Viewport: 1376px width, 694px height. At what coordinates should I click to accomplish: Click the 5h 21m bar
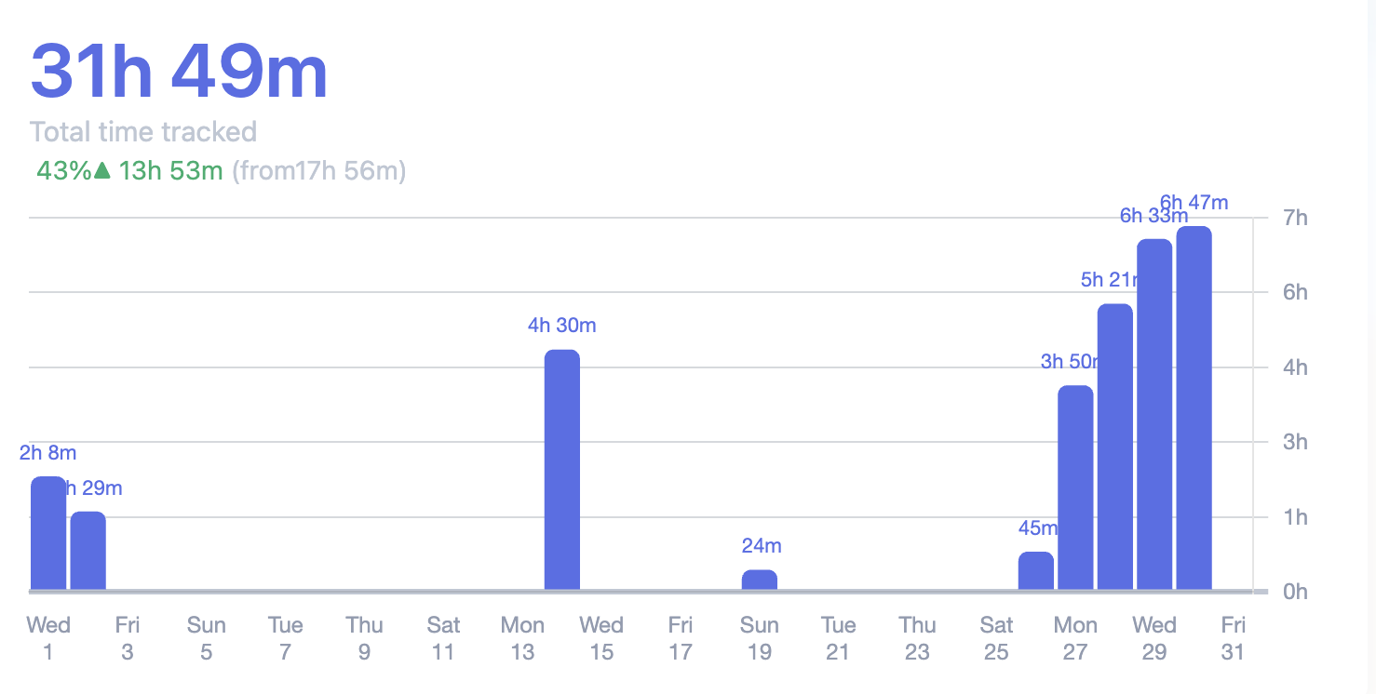tap(1115, 447)
